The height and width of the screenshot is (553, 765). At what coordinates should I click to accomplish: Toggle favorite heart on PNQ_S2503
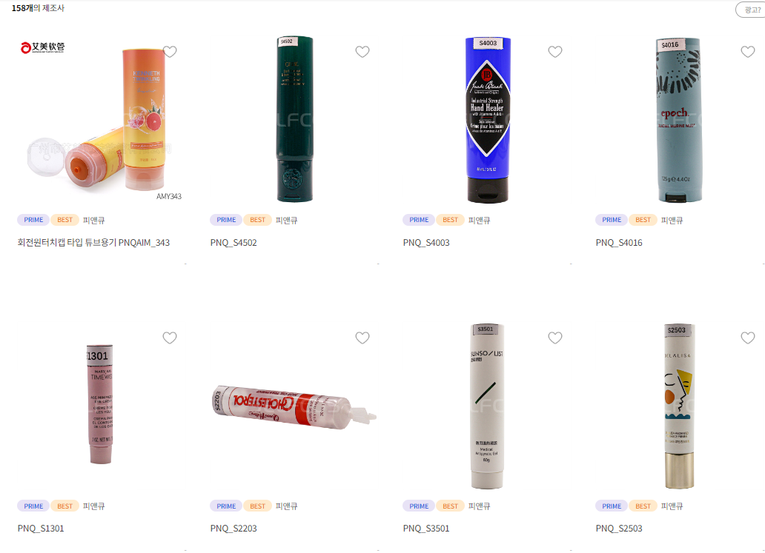click(748, 338)
